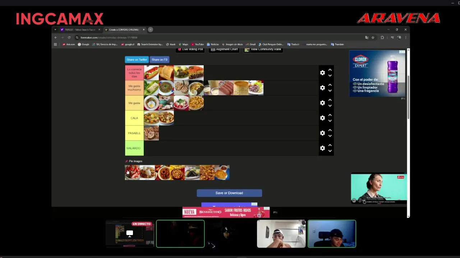Select meat roll image in PASABLE row

(x=151, y=133)
